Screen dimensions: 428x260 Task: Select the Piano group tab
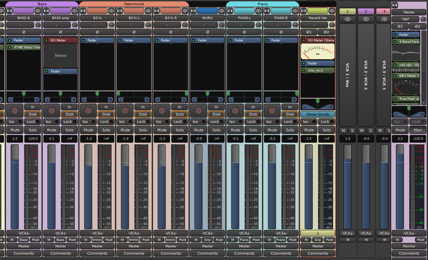coord(262,4)
